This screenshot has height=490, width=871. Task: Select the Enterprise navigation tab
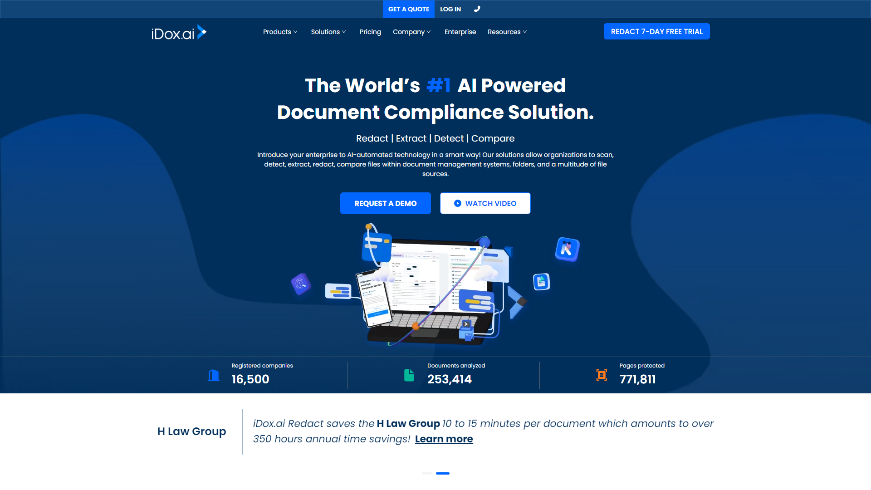pyautogui.click(x=460, y=32)
